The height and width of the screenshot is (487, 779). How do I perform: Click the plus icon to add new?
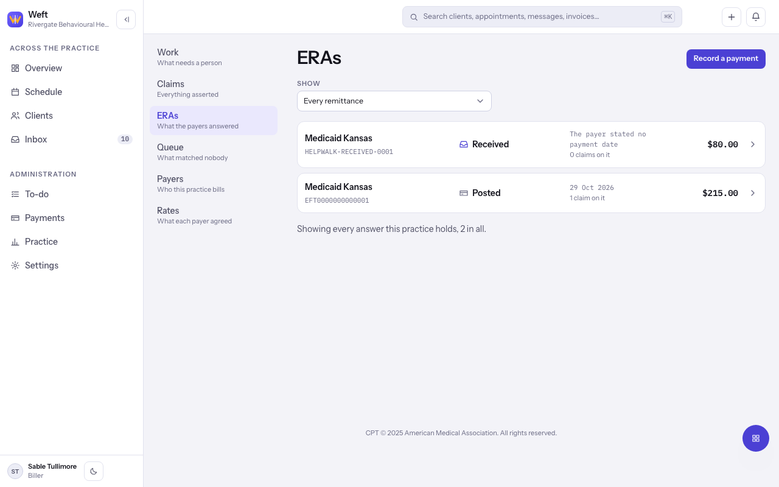(x=732, y=17)
